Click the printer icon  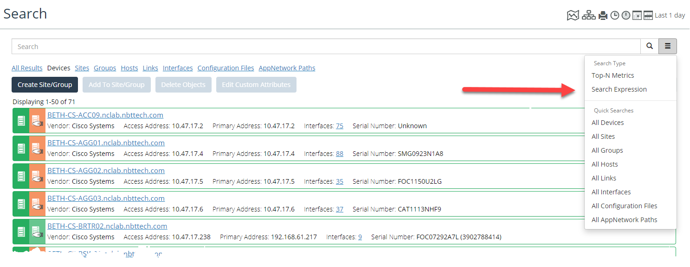point(603,16)
